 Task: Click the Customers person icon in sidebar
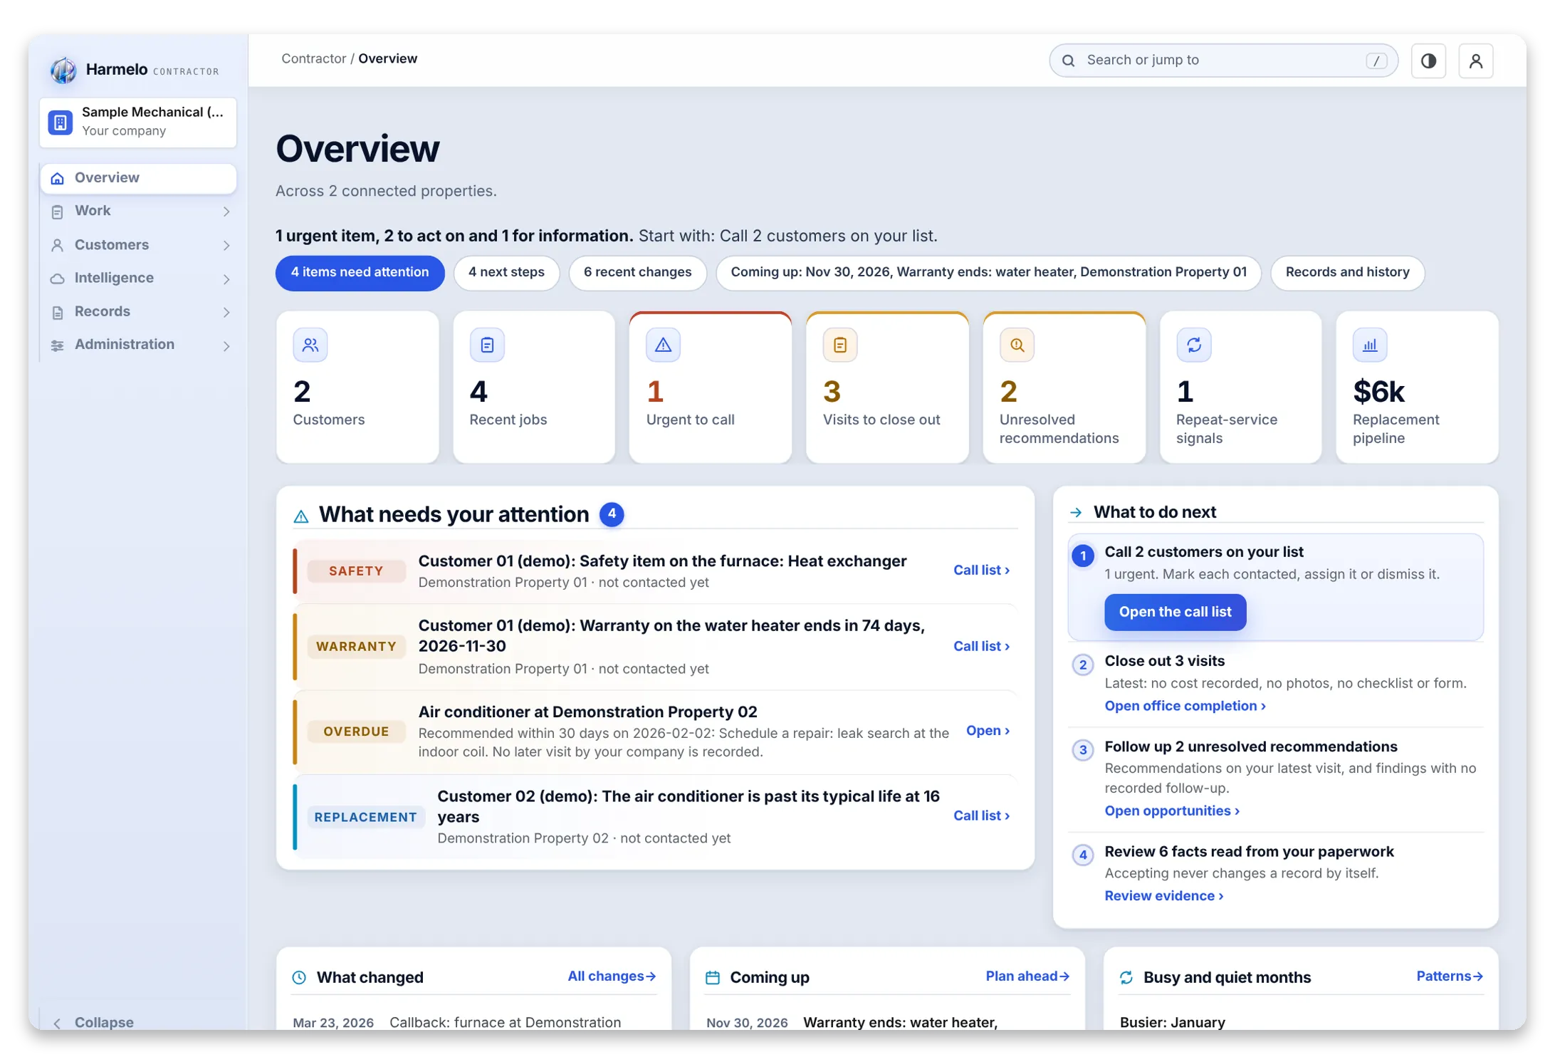(x=58, y=245)
